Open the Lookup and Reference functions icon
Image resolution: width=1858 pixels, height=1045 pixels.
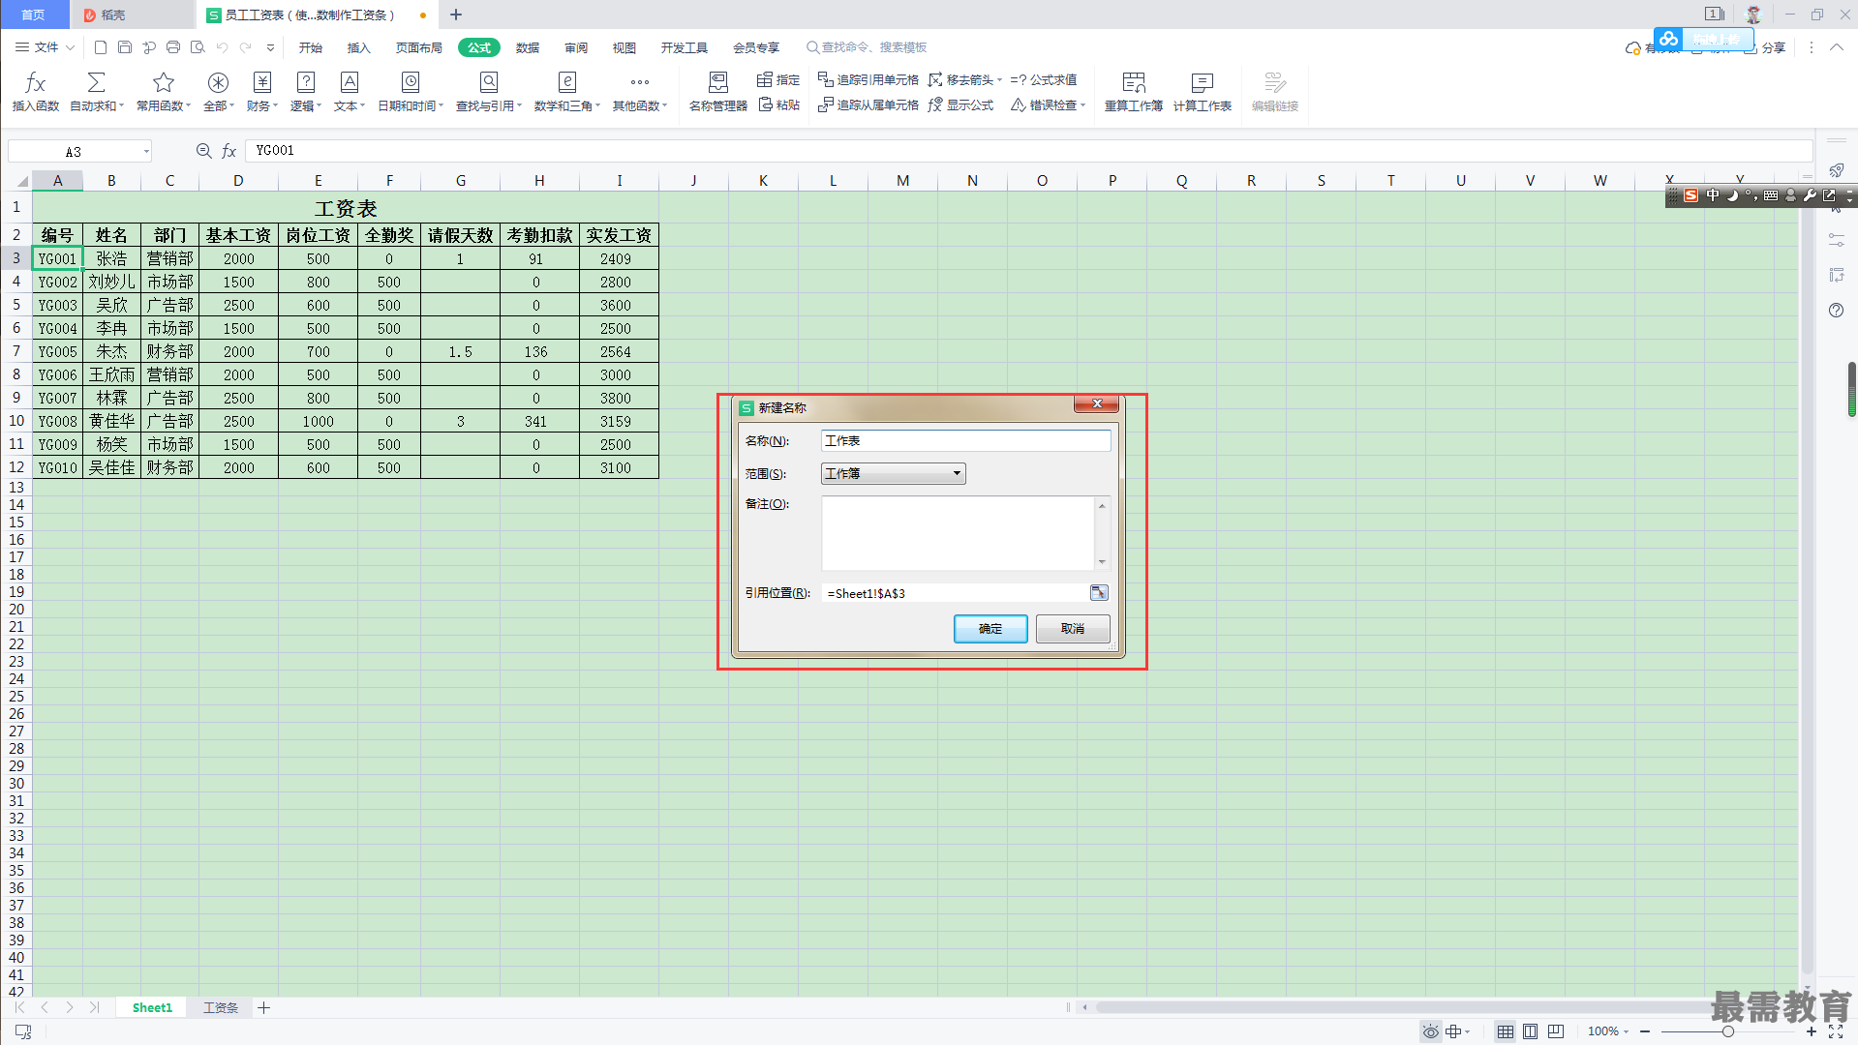pyautogui.click(x=489, y=83)
